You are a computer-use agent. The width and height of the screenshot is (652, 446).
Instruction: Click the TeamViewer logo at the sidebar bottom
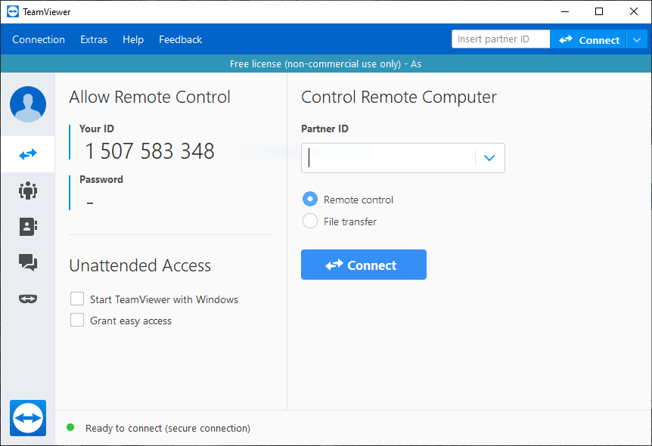pos(27,418)
